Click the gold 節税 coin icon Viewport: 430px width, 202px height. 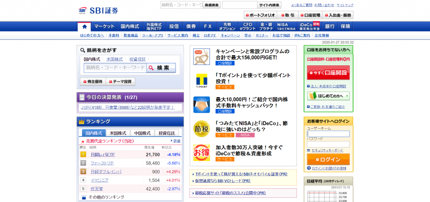click(x=202, y=129)
